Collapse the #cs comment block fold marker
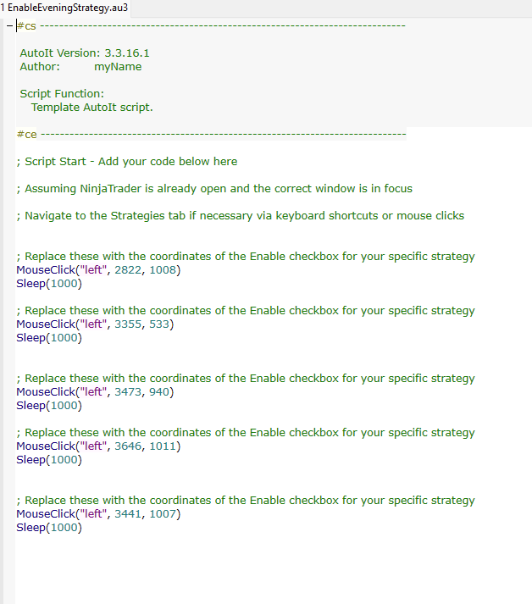This screenshot has width=532, height=604. coord(8,26)
